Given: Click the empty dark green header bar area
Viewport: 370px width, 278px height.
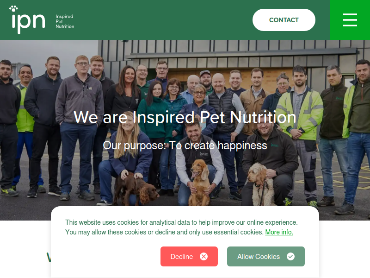Looking at the screenshot, I should [163, 20].
